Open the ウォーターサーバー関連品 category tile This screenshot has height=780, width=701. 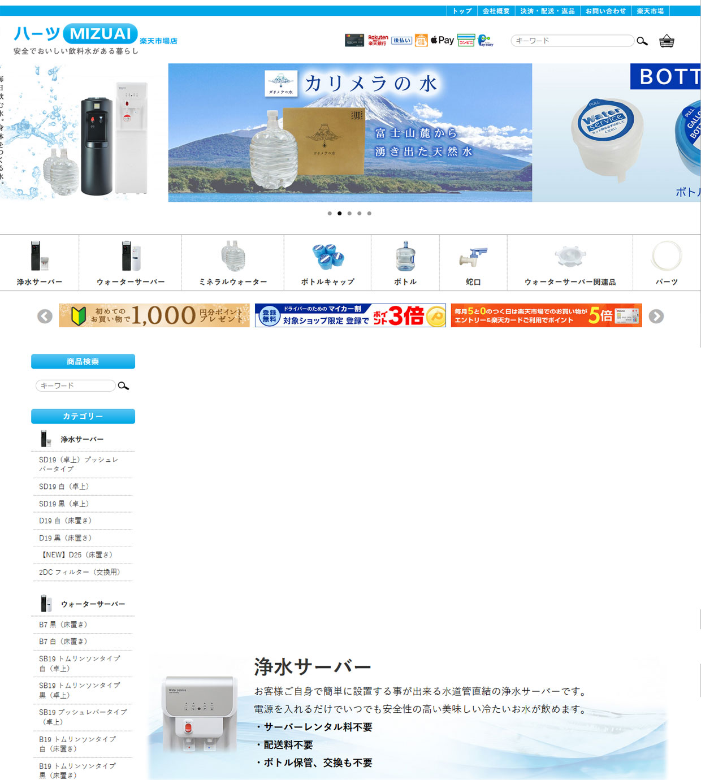tap(570, 263)
